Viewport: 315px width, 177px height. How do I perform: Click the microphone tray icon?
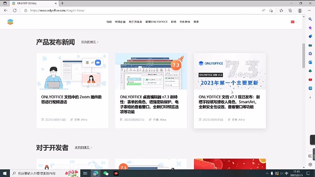pyautogui.click(x=272, y=174)
